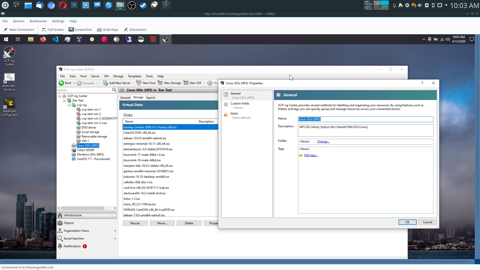The height and width of the screenshot is (270, 480).
Task: Switch to the Search tab of storage view
Action: tap(150, 98)
